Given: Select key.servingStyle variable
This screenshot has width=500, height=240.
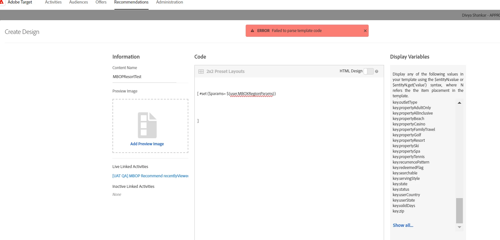Looking at the screenshot, I should click(x=406, y=179).
